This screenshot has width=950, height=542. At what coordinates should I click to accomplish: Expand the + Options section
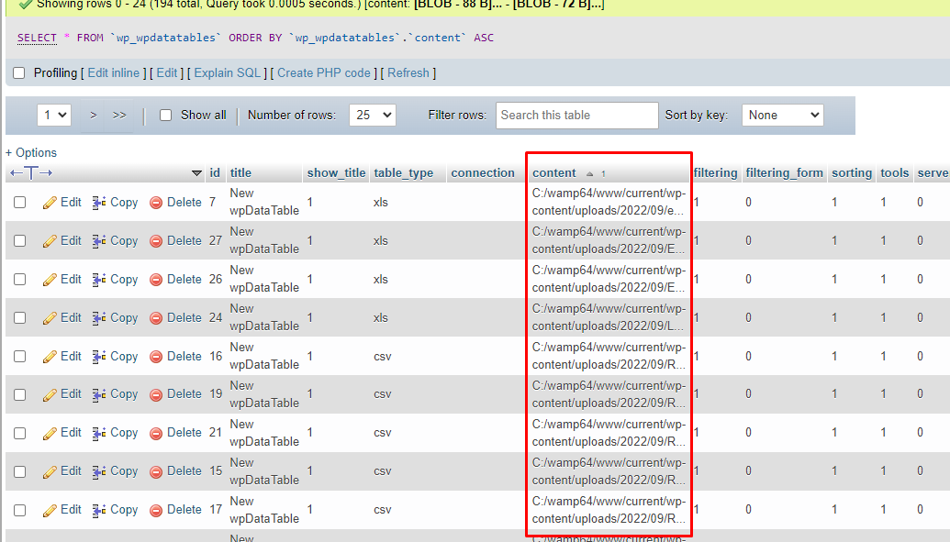tap(31, 152)
